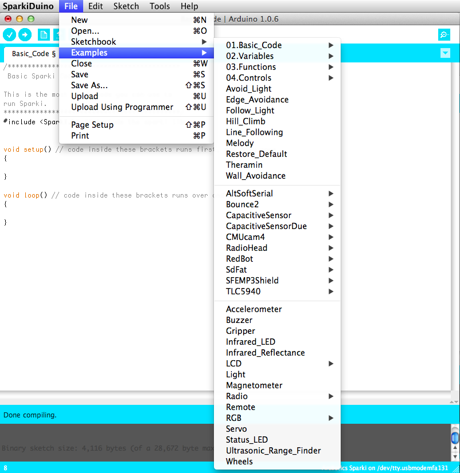Open the Gripper example
Screen dimensions: 460x473
pyautogui.click(x=278, y=330)
